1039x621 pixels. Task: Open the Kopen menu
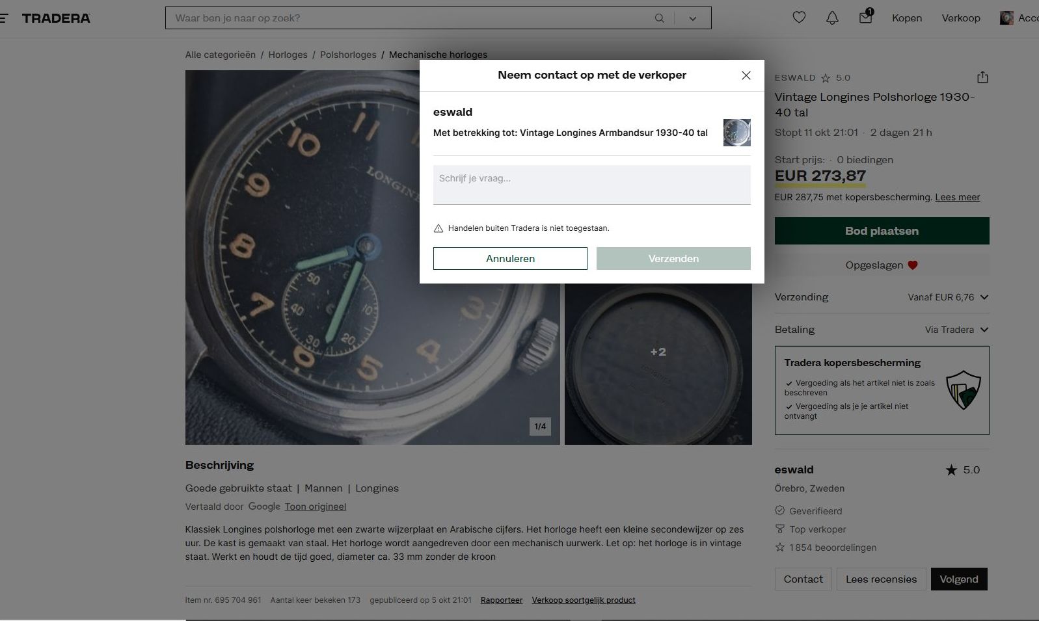[x=906, y=18]
